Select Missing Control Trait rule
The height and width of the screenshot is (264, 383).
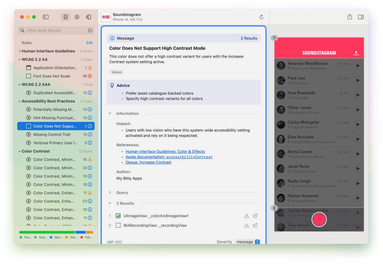52,134
